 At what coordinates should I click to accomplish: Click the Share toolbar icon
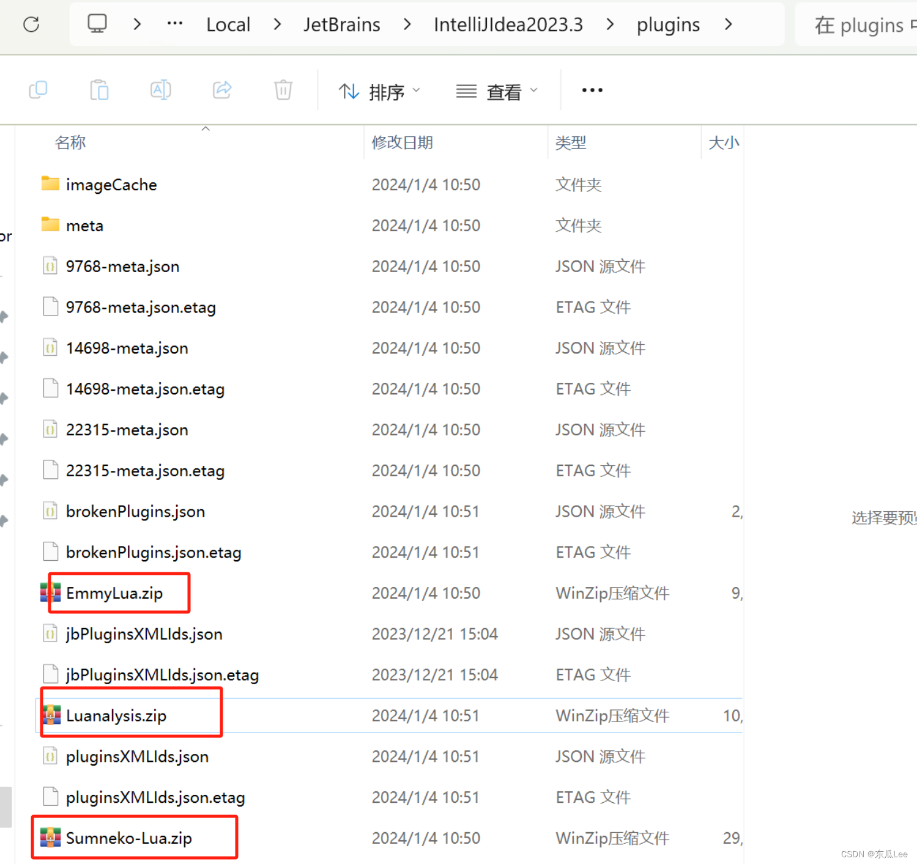tap(222, 90)
